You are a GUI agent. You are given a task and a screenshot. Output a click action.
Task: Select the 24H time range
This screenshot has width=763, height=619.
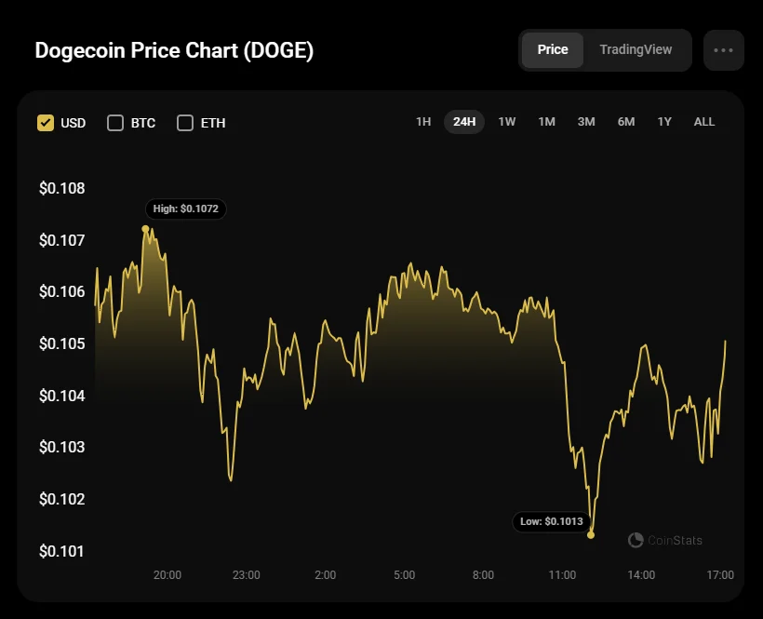coord(464,122)
